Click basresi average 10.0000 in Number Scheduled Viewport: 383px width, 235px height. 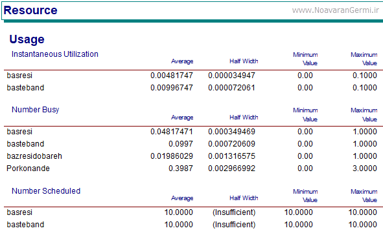pyautogui.click(x=179, y=212)
